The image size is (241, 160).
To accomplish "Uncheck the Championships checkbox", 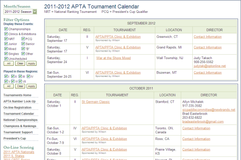I will point(6,29).
